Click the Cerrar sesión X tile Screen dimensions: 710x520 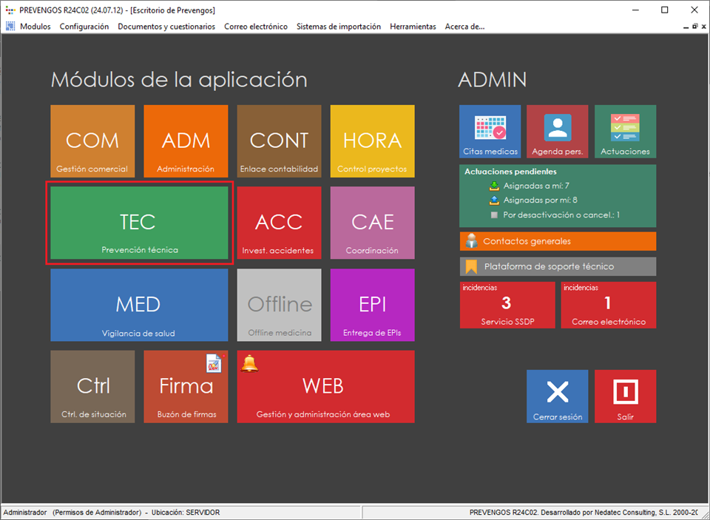[557, 396]
